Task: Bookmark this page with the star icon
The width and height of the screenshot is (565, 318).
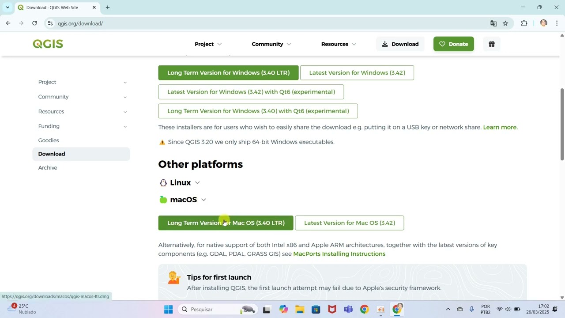Action: tap(505, 23)
